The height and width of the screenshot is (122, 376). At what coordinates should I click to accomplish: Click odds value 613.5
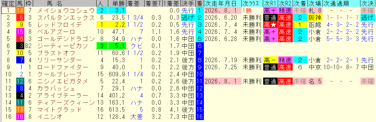pos(117,110)
